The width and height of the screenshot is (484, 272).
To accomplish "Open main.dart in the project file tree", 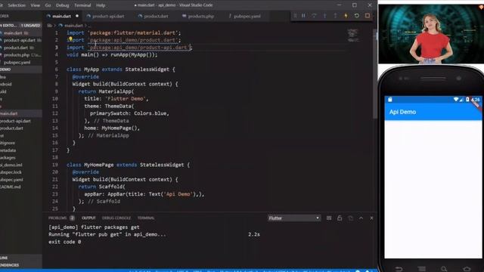I will pyautogui.click(x=21, y=113).
